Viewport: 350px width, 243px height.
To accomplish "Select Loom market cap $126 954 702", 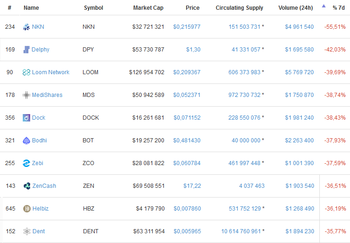I will 147,72.
